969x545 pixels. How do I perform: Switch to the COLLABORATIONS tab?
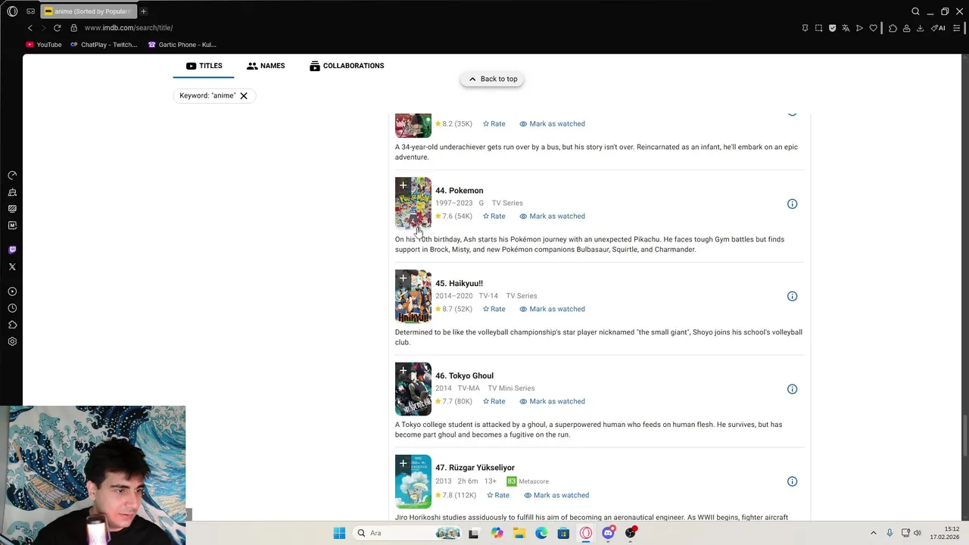coord(347,66)
